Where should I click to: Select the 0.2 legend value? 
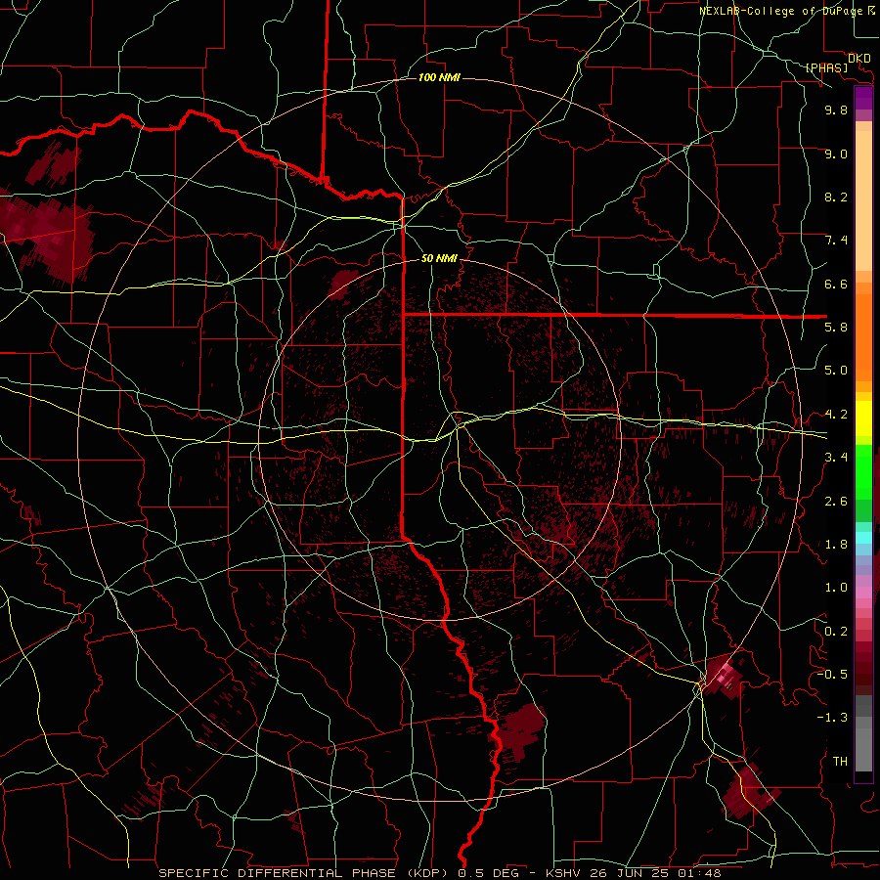836,632
